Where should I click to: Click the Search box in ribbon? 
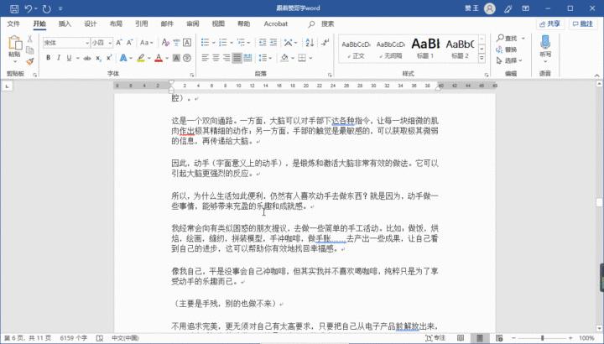click(321, 23)
